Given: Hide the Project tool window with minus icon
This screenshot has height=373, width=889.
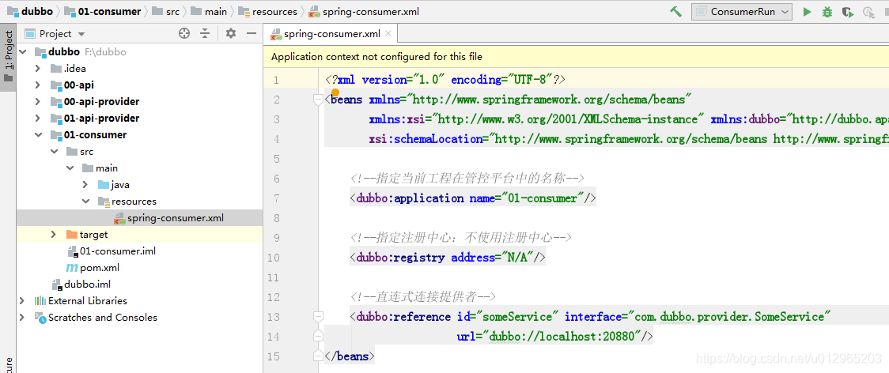Looking at the screenshot, I should 252,33.
